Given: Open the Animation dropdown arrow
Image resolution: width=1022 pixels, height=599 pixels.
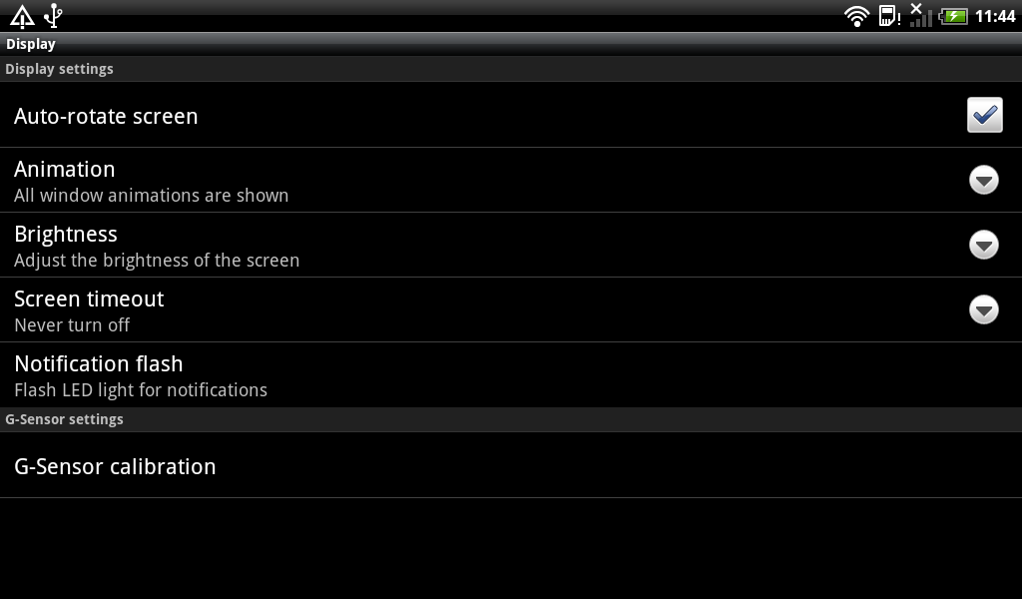Looking at the screenshot, I should (x=983, y=180).
